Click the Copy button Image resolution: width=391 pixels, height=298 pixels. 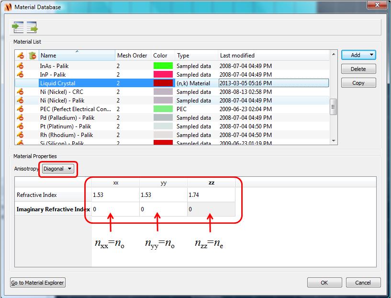358,83
